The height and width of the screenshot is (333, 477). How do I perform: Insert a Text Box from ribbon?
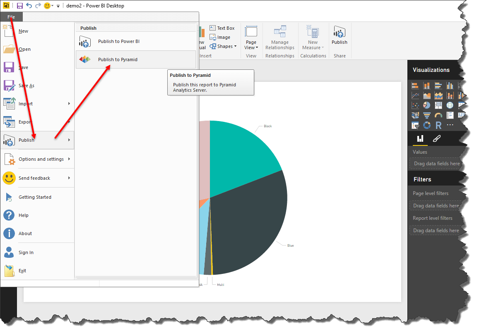click(x=222, y=28)
